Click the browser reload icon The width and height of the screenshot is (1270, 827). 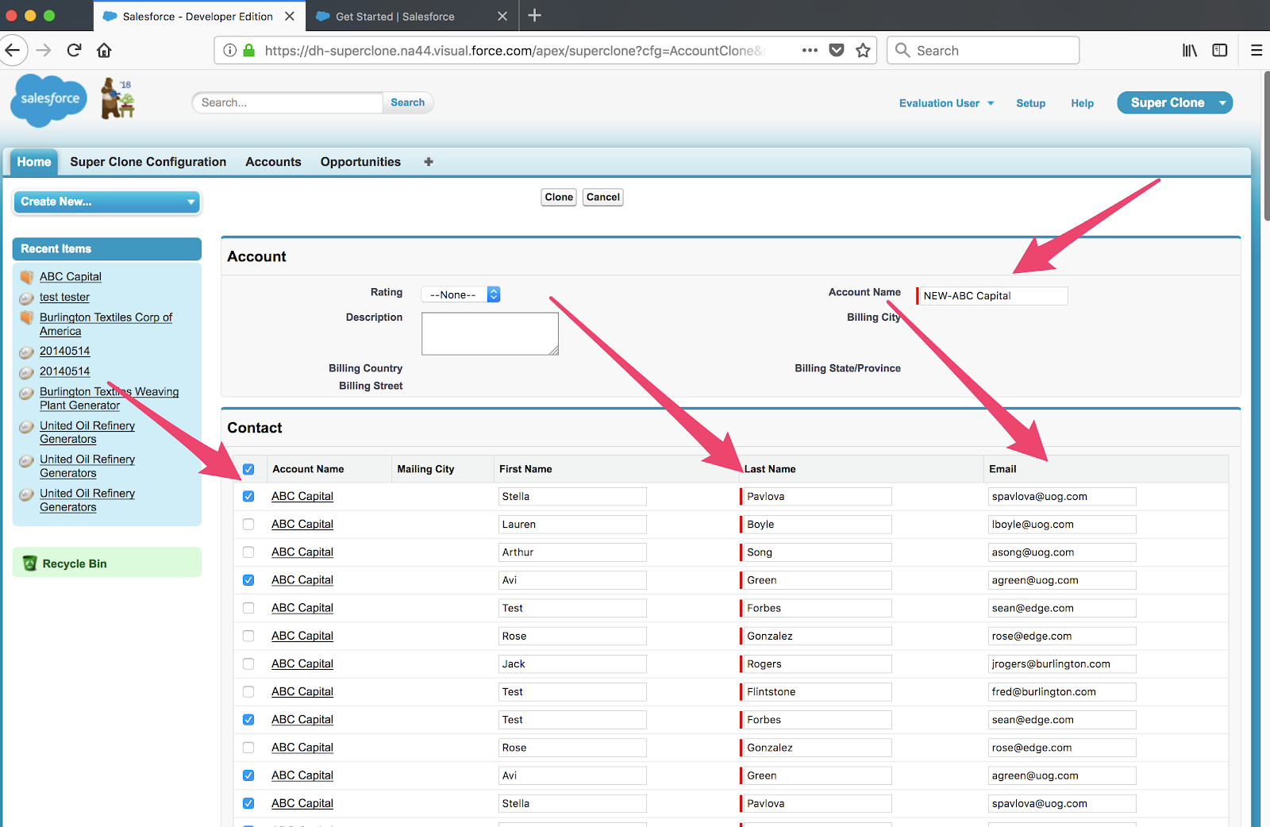click(x=74, y=50)
